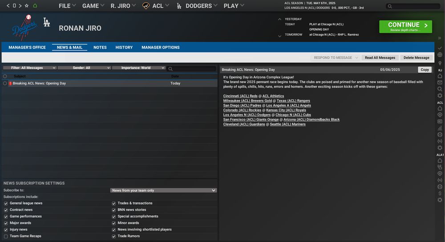Click the dollar sign icon in the sidebar

[x=440, y=193]
